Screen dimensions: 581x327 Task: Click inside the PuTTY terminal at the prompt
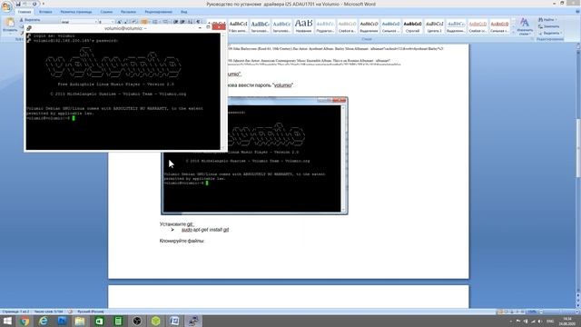[74, 118]
